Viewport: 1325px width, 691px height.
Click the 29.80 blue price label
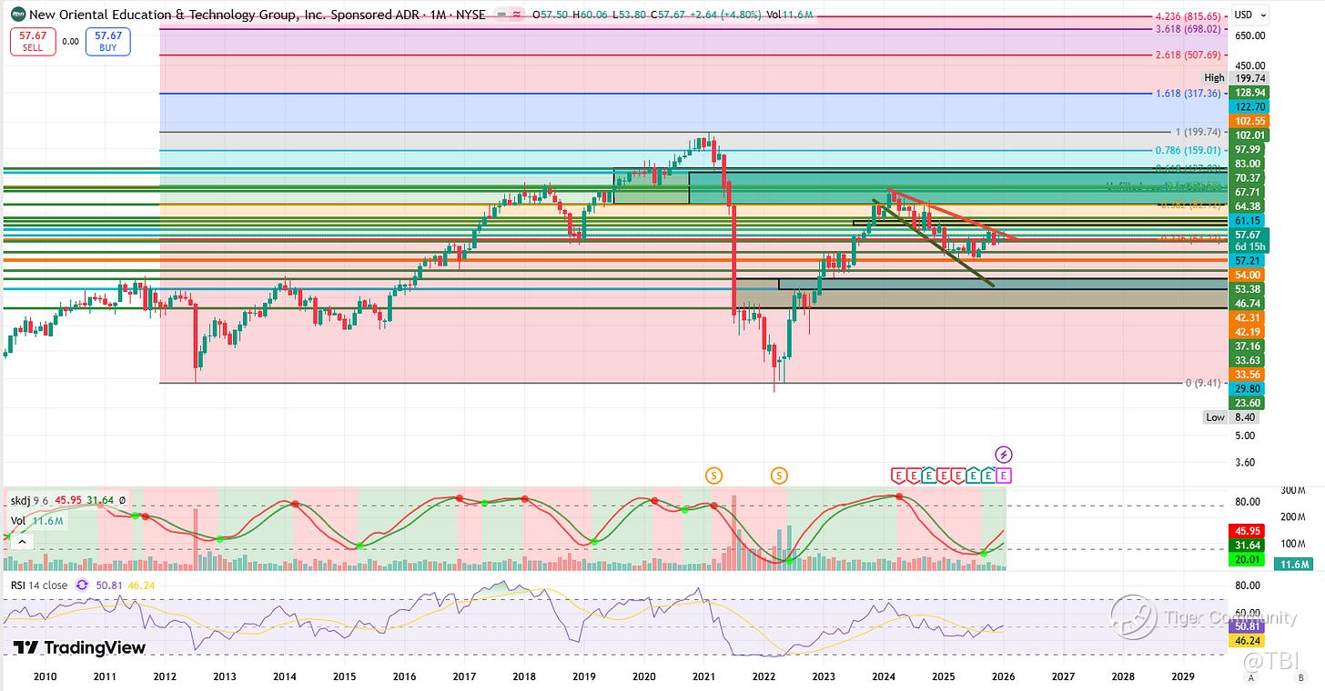[x=1248, y=388]
